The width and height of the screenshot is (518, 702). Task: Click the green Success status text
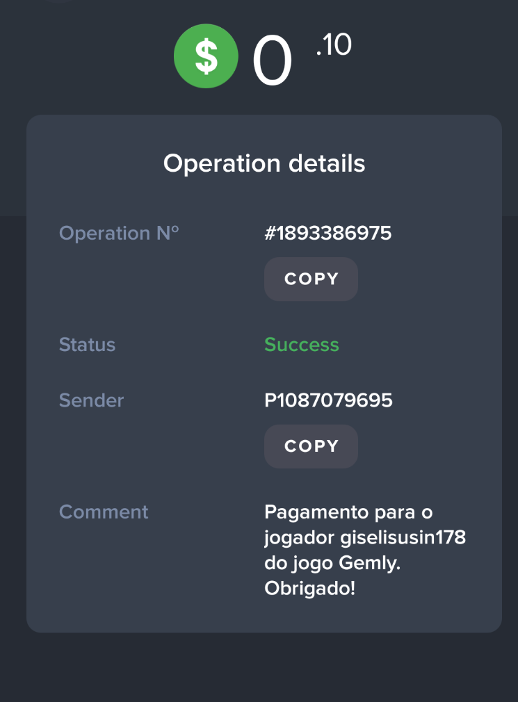tap(302, 345)
